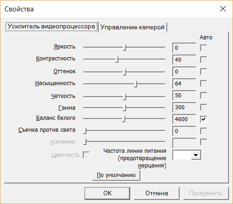Click the Баланс белого value field 4600
This screenshot has width=233, height=204.
click(x=184, y=119)
